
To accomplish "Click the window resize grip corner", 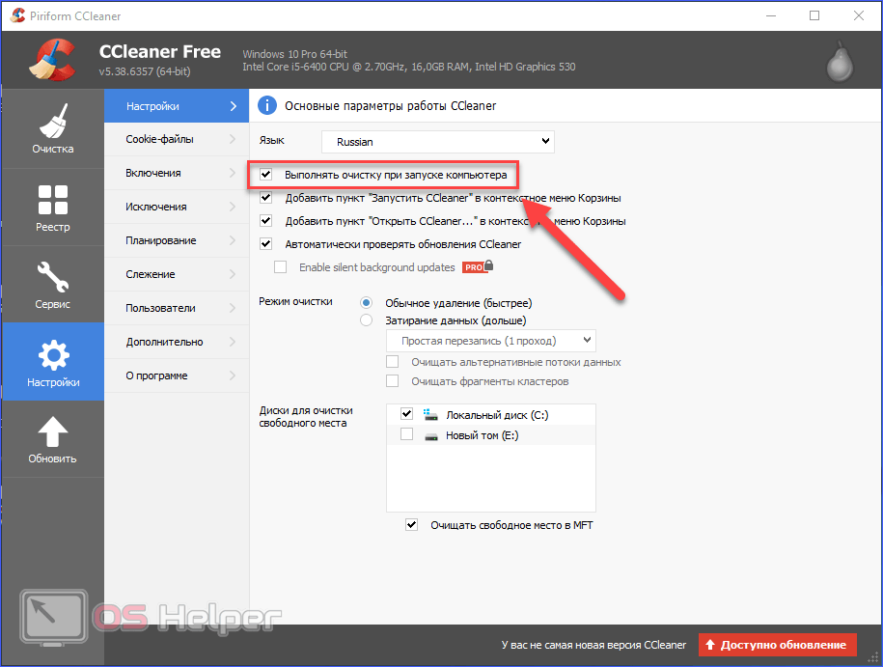I will [x=873, y=657].
